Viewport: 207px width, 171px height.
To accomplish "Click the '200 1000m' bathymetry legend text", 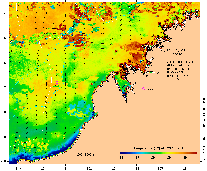I will tap(86, 155).
